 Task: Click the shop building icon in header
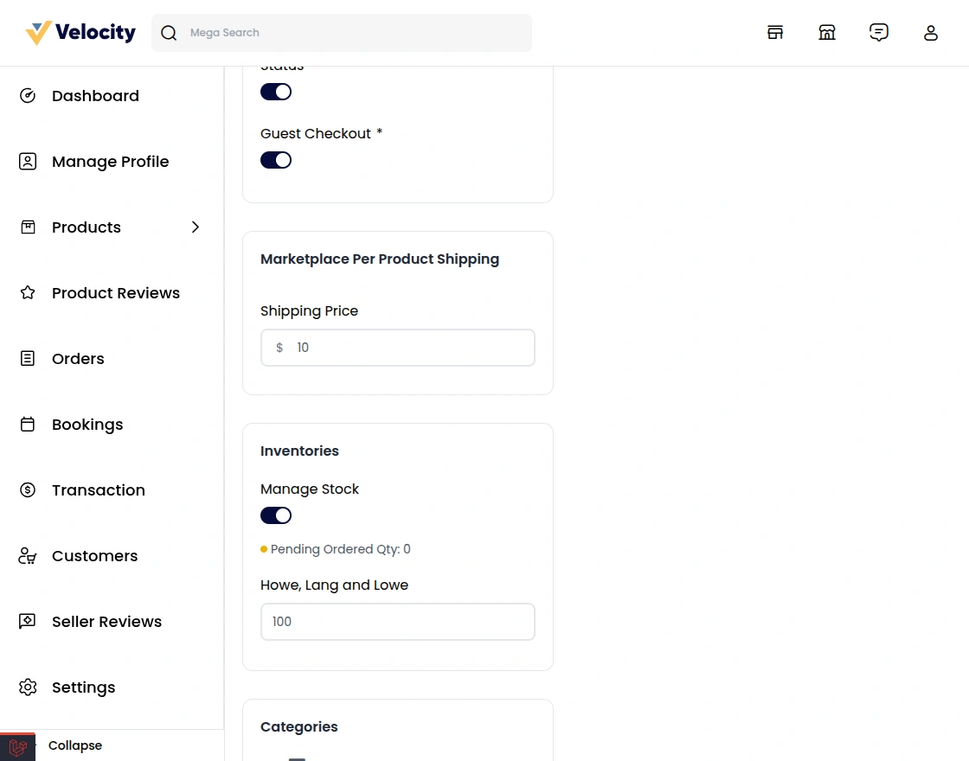(827, 32)
